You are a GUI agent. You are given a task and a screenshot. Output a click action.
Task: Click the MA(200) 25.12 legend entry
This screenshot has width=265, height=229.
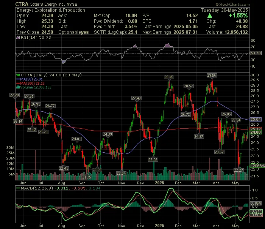[30, 84]
